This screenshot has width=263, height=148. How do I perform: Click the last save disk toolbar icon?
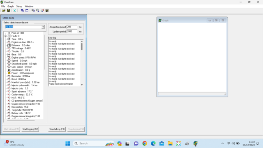pos(47,10)
